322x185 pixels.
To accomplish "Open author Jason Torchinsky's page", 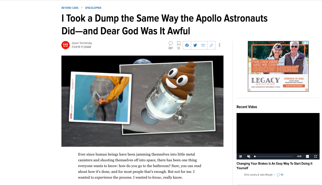I will click(x=82, y=43).
